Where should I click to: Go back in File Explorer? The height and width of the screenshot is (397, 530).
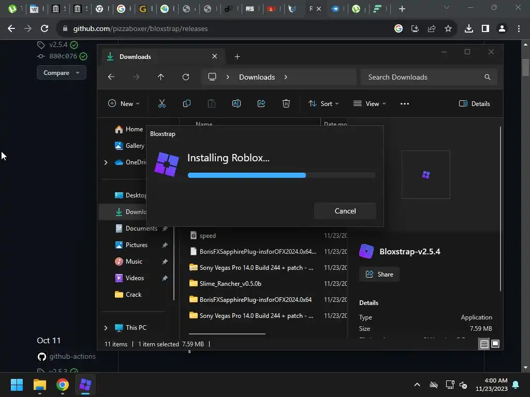click(111, 77)
